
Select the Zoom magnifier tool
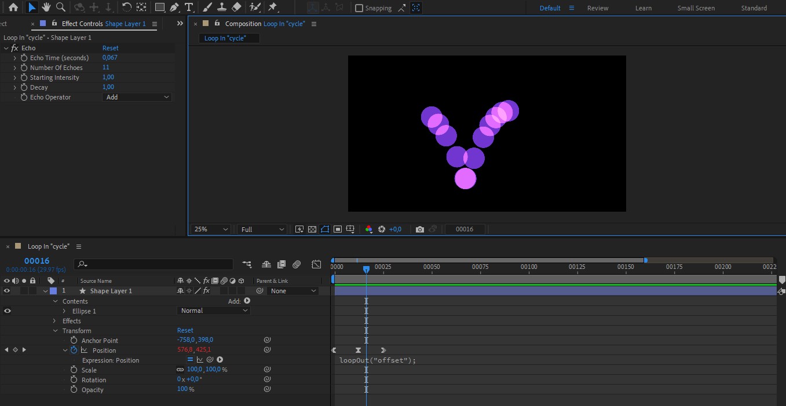[x=60, y=8]
